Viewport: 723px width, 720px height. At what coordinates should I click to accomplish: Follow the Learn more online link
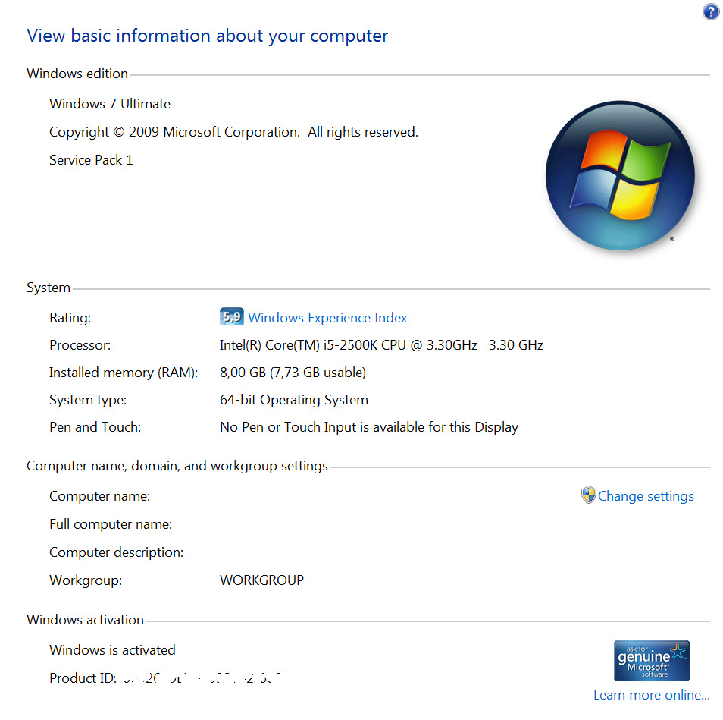point(651,695)
